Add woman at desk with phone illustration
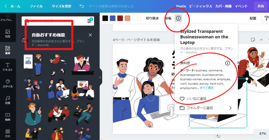 click(83, 65)
